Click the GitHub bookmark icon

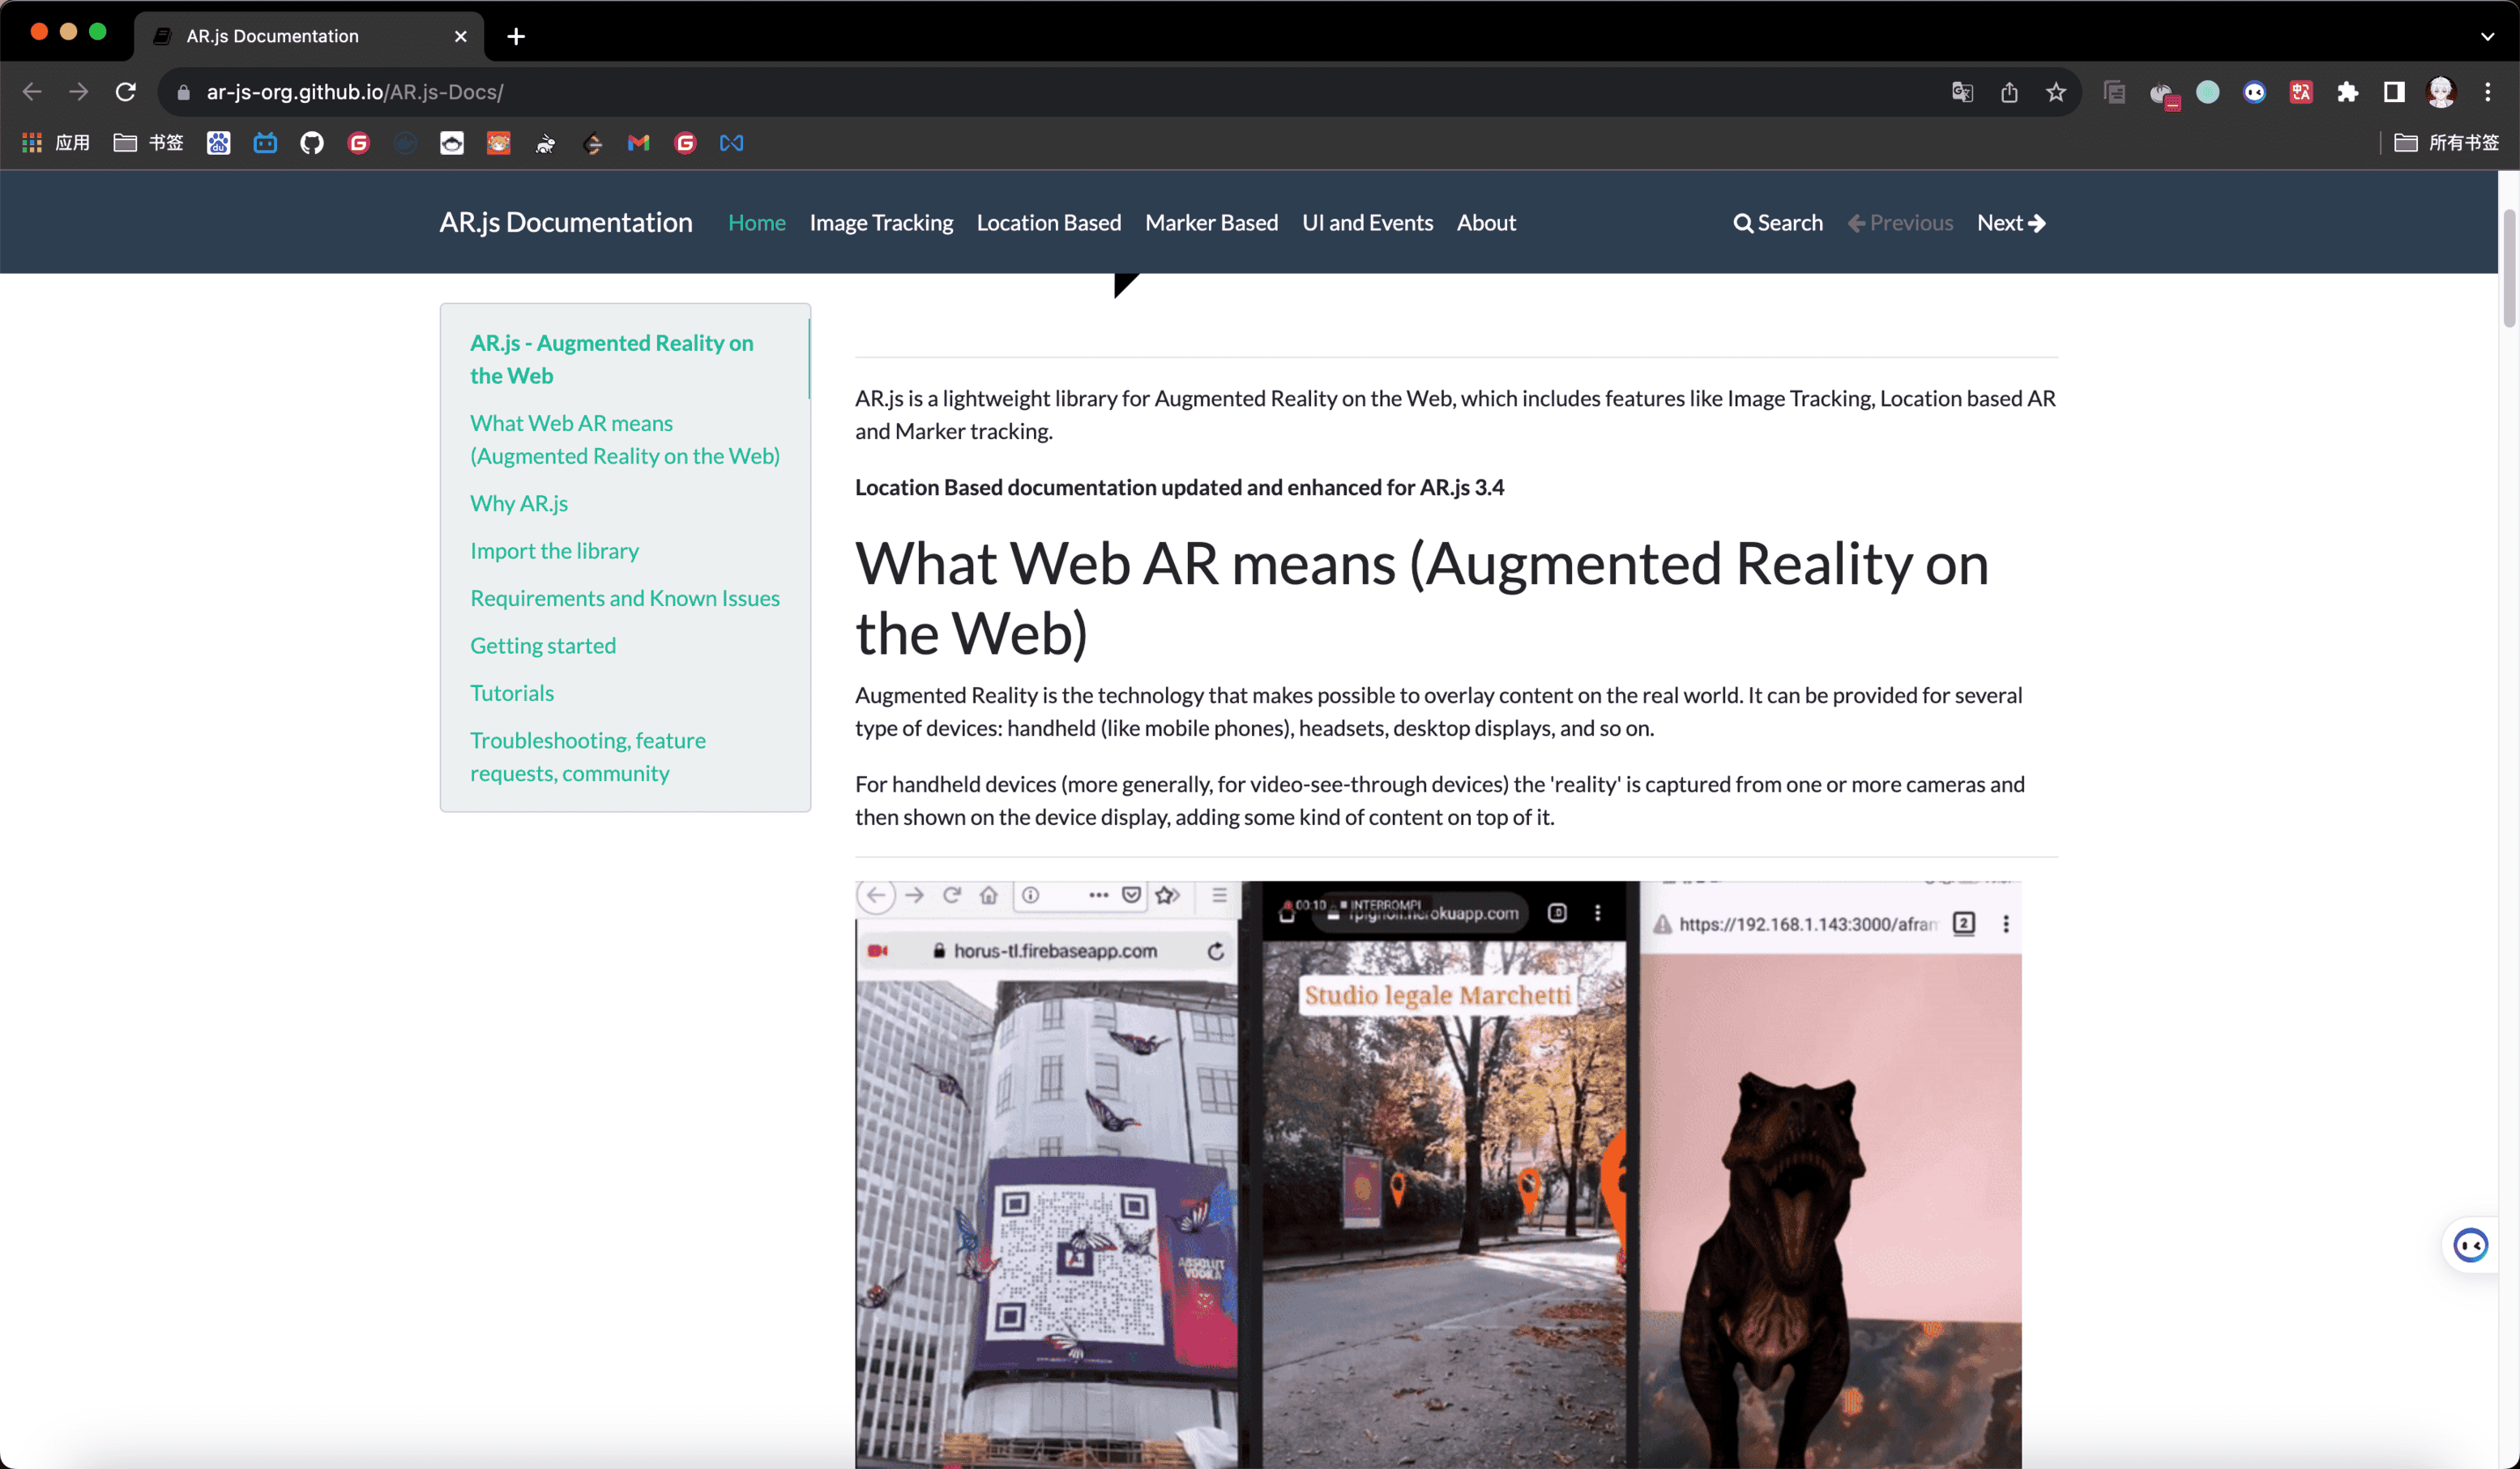click(312, 143)
